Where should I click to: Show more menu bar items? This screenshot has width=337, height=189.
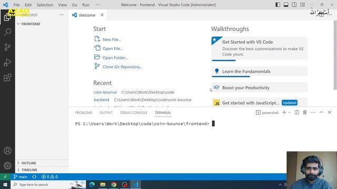point(98,5)
